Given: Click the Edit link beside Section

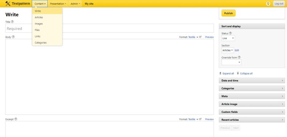Looking at the screenshot, I should (x=237, y=50).
